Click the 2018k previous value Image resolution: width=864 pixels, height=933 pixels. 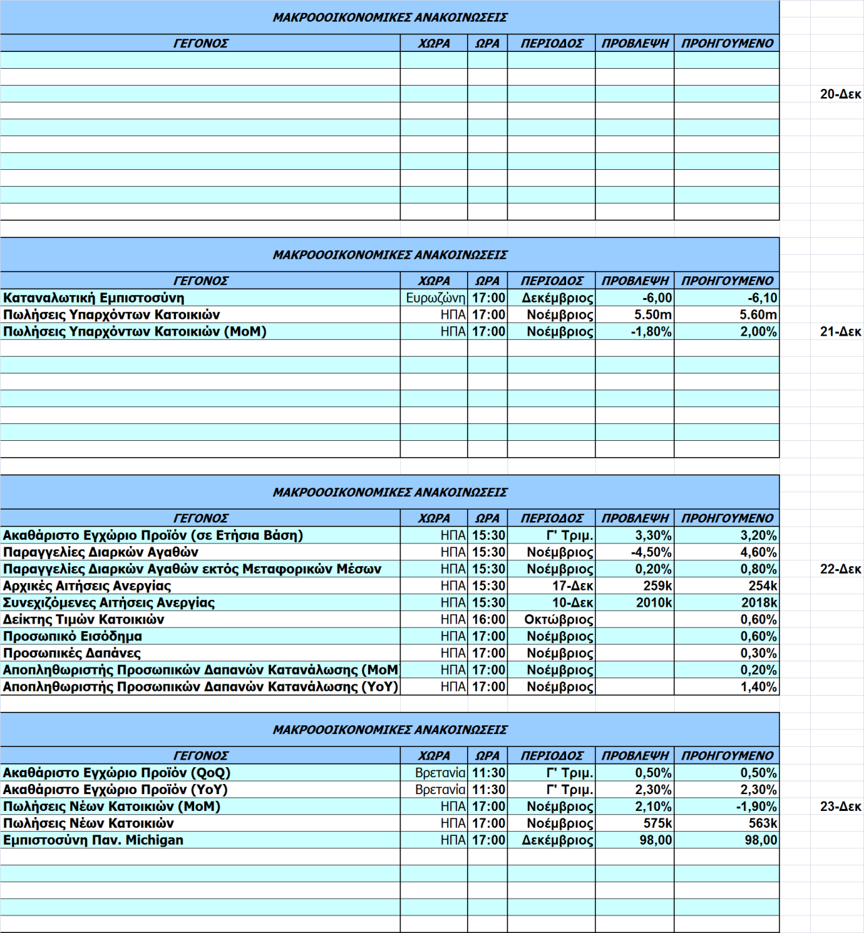tap(727, 603)
